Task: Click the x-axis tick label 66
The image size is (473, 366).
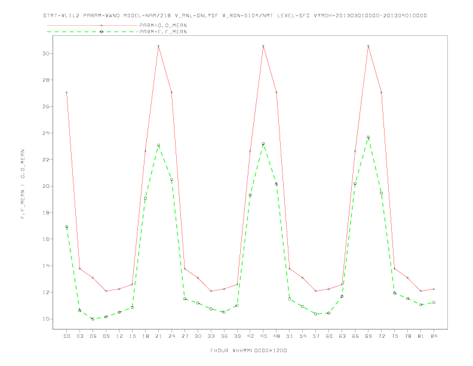Action: (x=355, y=336)
